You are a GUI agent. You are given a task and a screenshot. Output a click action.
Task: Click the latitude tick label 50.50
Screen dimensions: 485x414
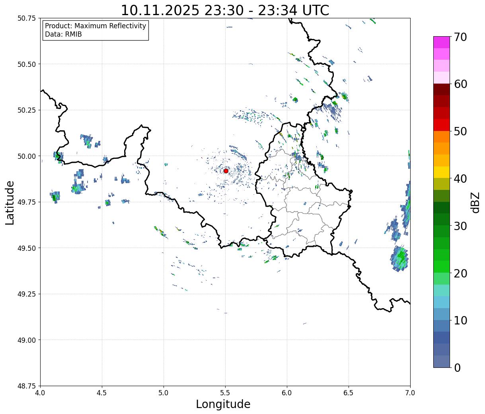tap(27, 64)
